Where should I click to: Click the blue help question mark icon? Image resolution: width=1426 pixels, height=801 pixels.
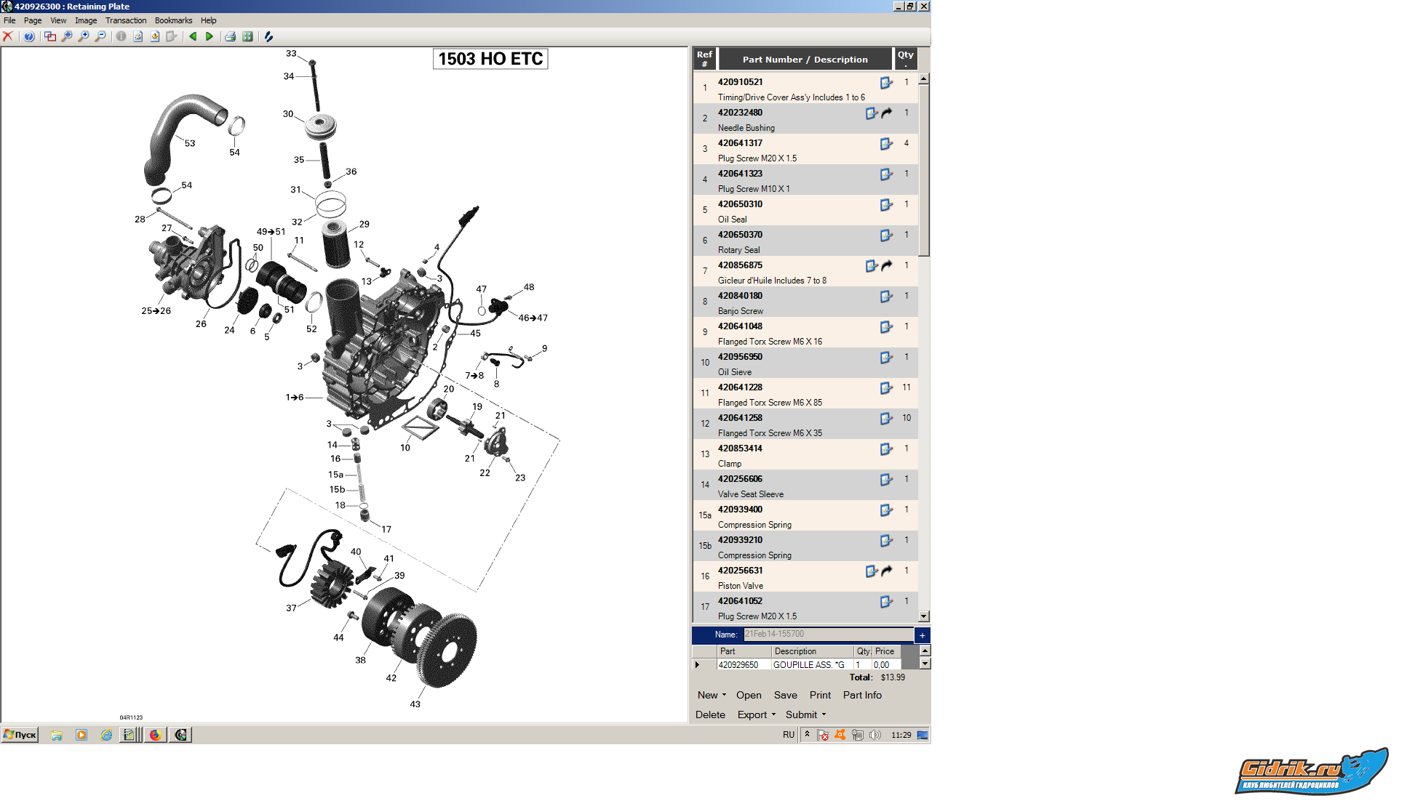tap(29, 36)
